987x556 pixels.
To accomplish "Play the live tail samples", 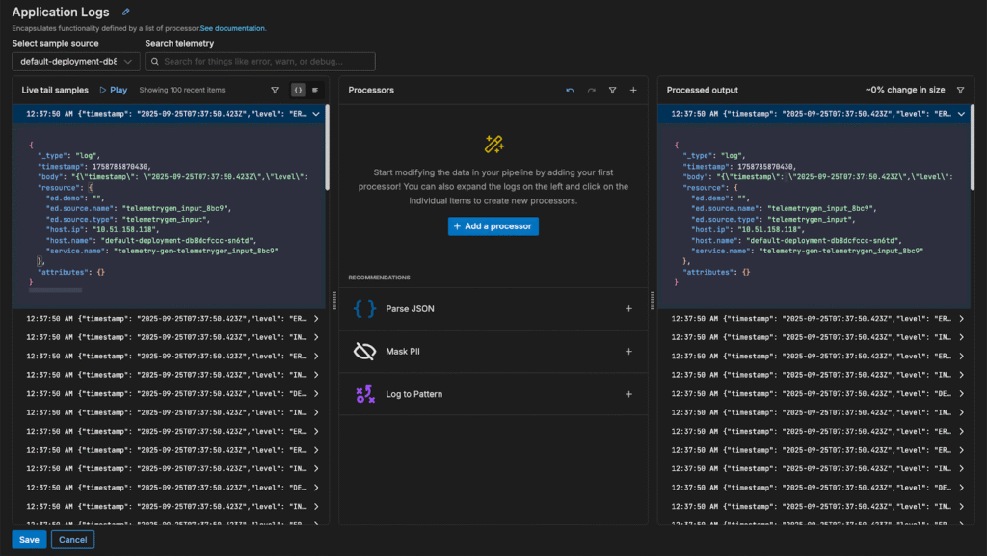I will [113, 90].
